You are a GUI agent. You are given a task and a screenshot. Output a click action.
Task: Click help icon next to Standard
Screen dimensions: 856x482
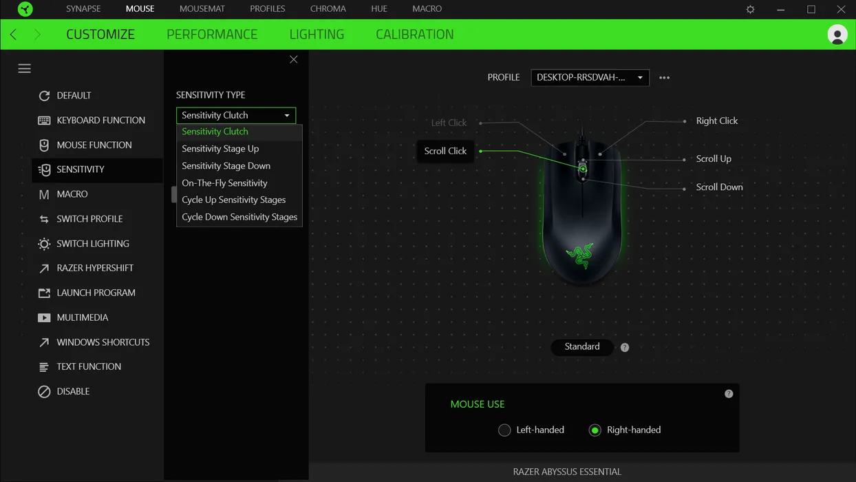pos(625,347)
